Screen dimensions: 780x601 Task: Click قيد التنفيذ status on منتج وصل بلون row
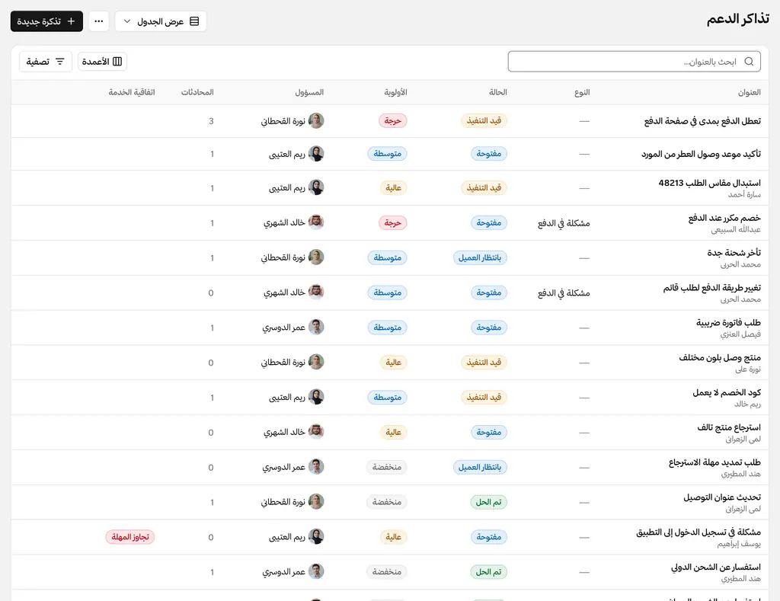(x=484, y=362)
